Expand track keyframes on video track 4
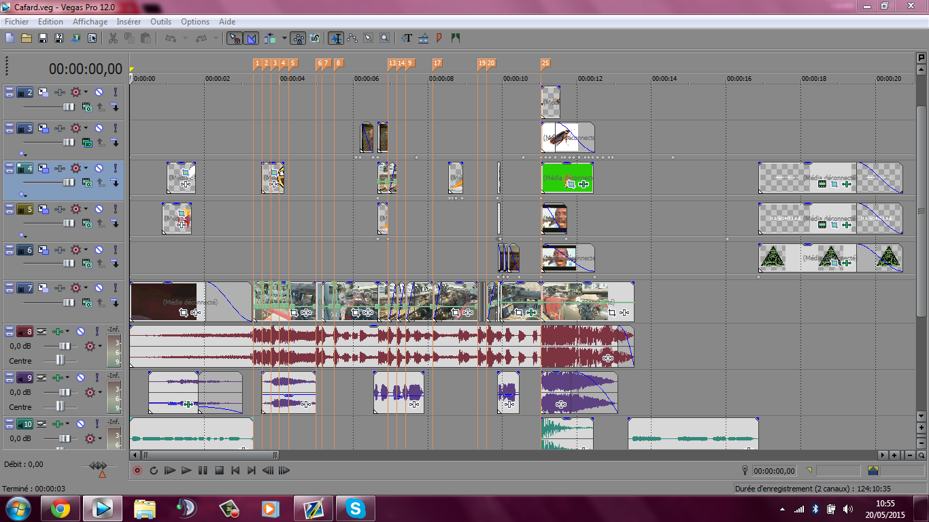 22,194
